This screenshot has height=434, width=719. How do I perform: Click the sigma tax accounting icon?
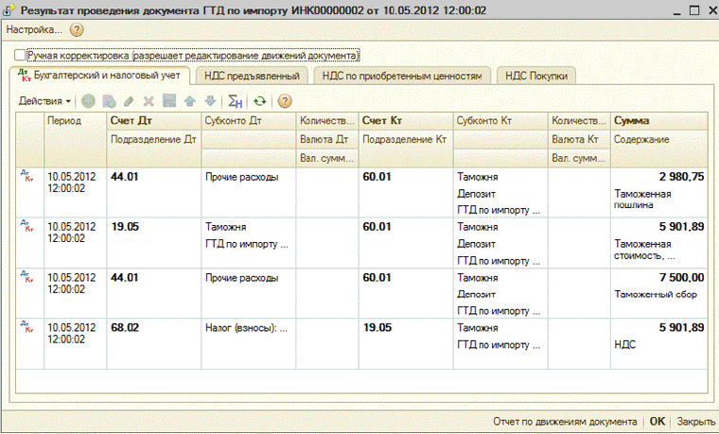click(x=236, y=100)
